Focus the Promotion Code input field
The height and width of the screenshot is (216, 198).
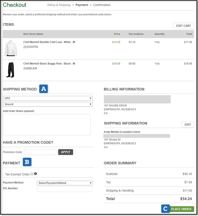pyautogui.click(x=40, y=152)
